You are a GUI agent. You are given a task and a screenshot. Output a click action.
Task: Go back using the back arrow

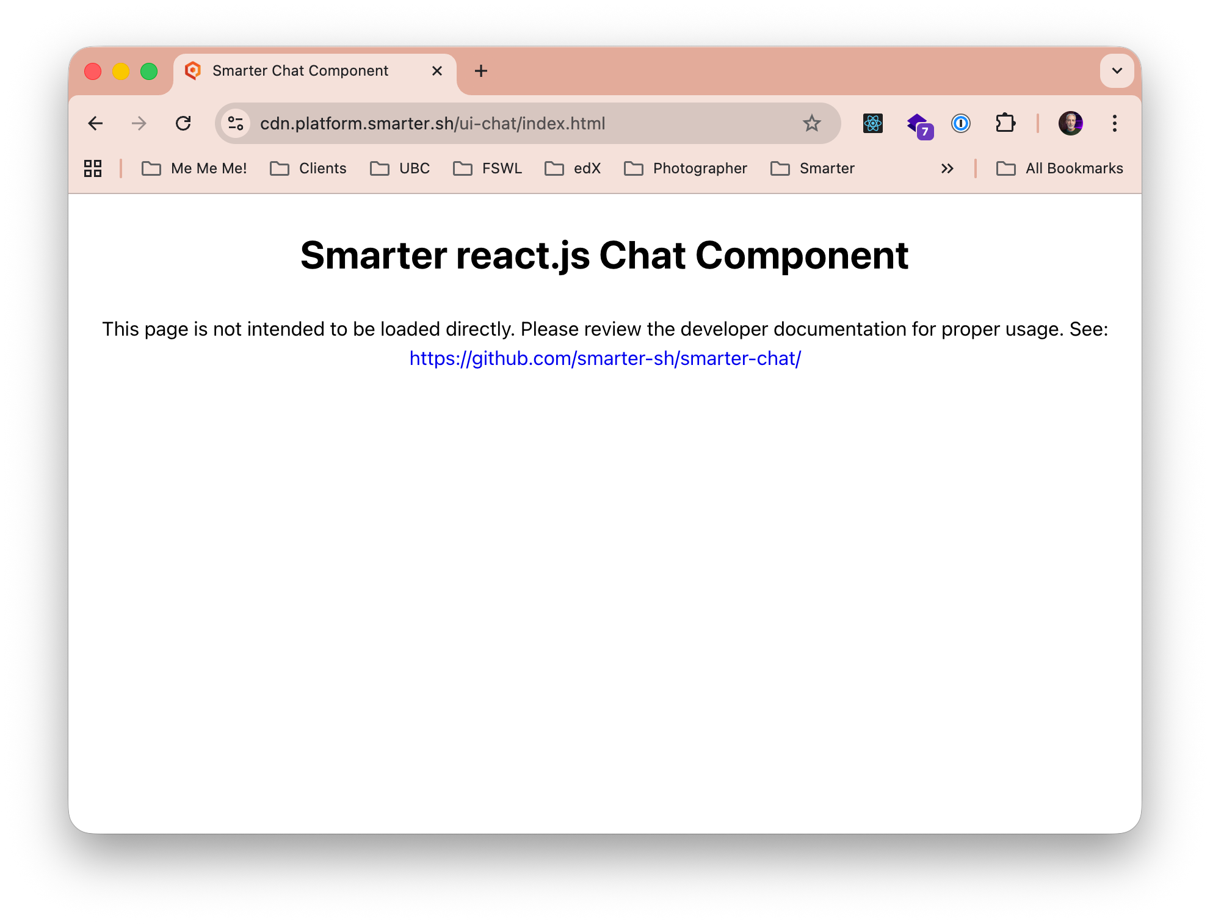(x=95, y=123)
